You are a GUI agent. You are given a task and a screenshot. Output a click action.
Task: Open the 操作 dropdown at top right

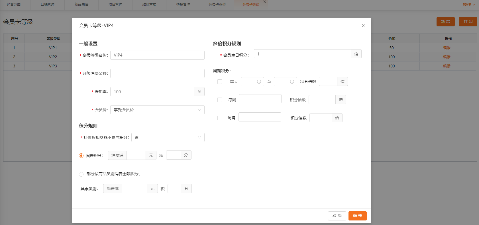click(x=469, y=5)
